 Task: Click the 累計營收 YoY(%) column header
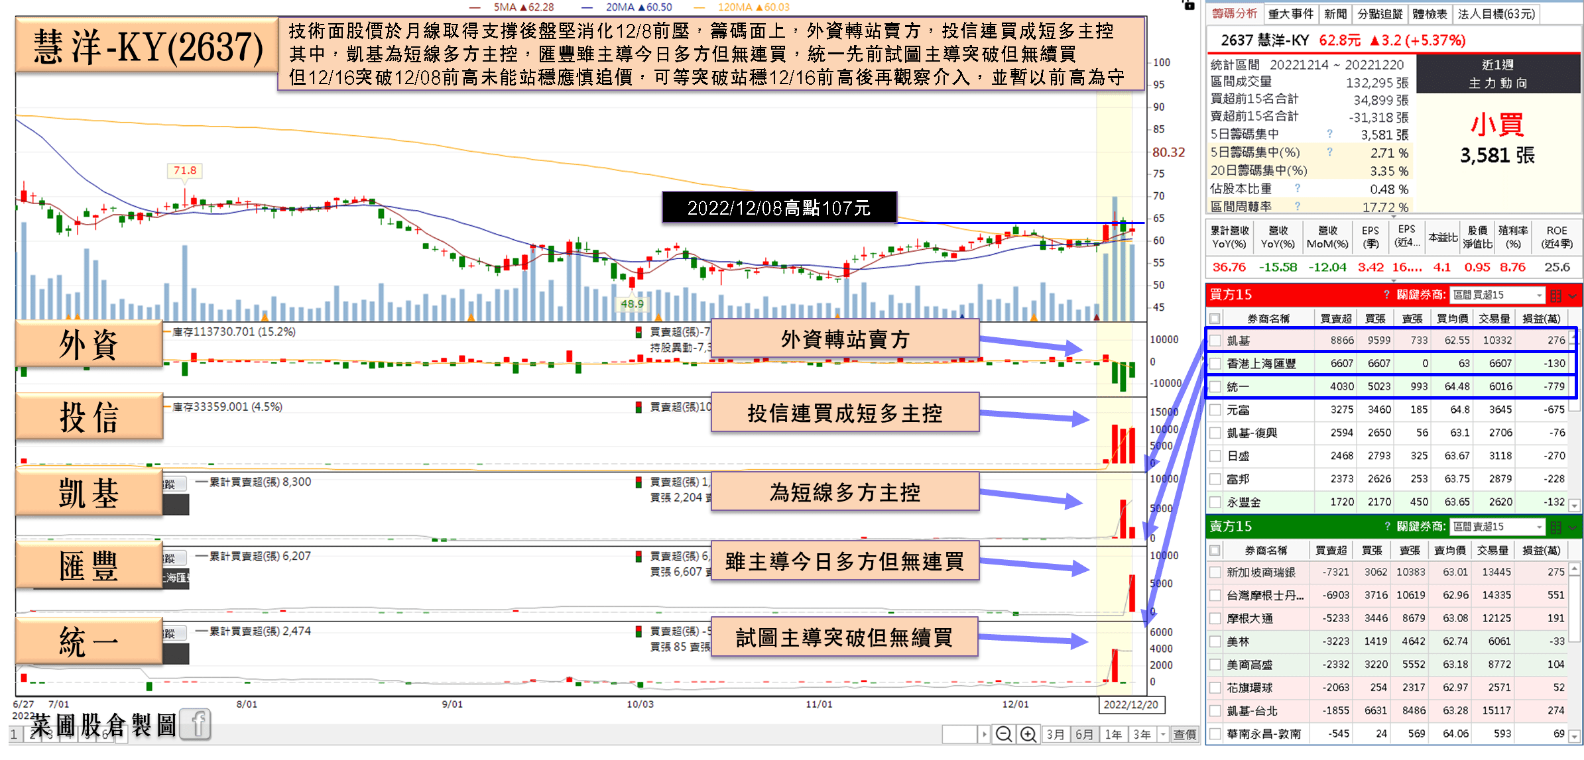[1230, 237]
